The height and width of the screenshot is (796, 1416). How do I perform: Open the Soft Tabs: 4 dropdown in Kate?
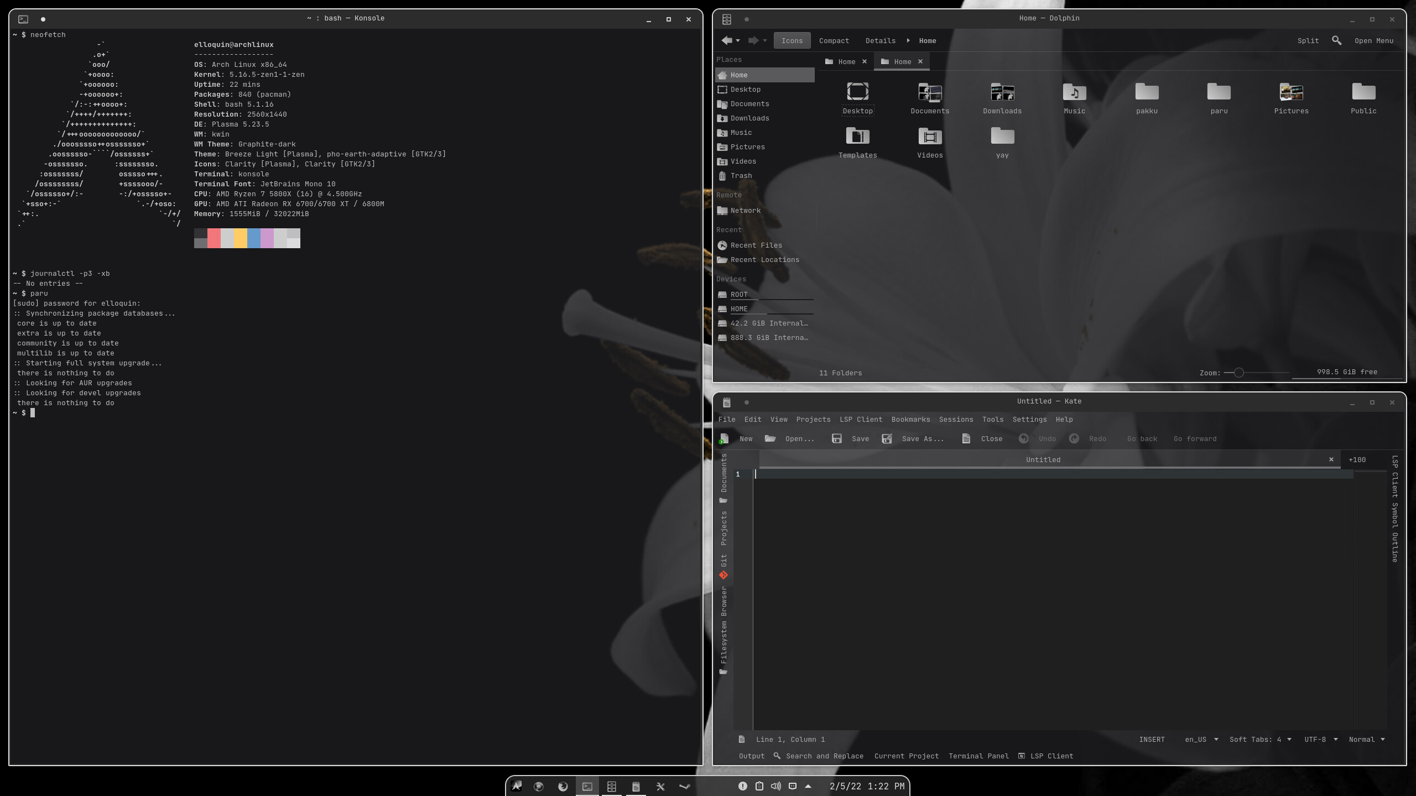pyautogui.click(x=1260, y=740)
